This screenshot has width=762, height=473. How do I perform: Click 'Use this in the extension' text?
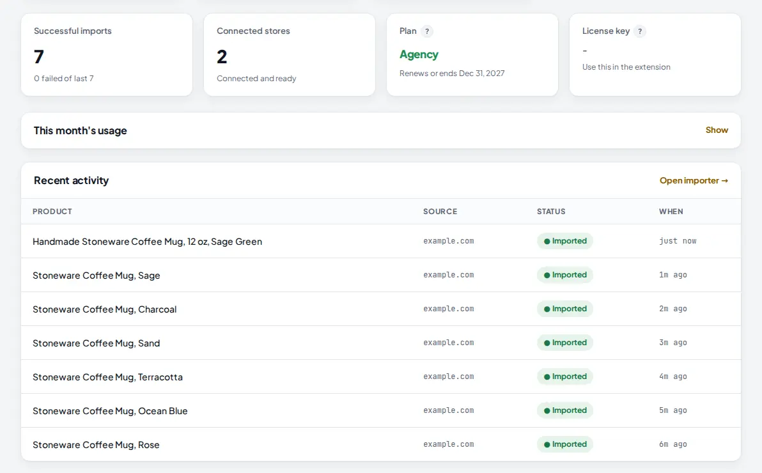coord(626,67)
